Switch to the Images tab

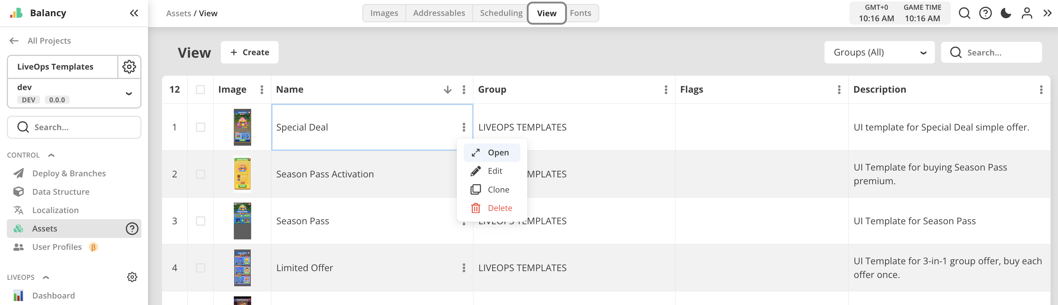(x=384, y=13)
